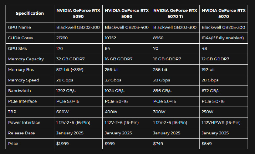
Task: Select the 192-bit memory bus cell
Action: click(x=208, y=69)
